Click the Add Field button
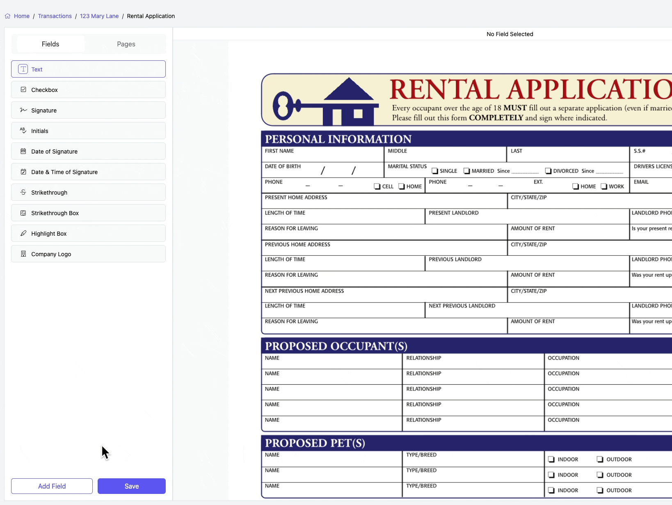This screenshot has height=505, width=672. (x=52, y=486)
